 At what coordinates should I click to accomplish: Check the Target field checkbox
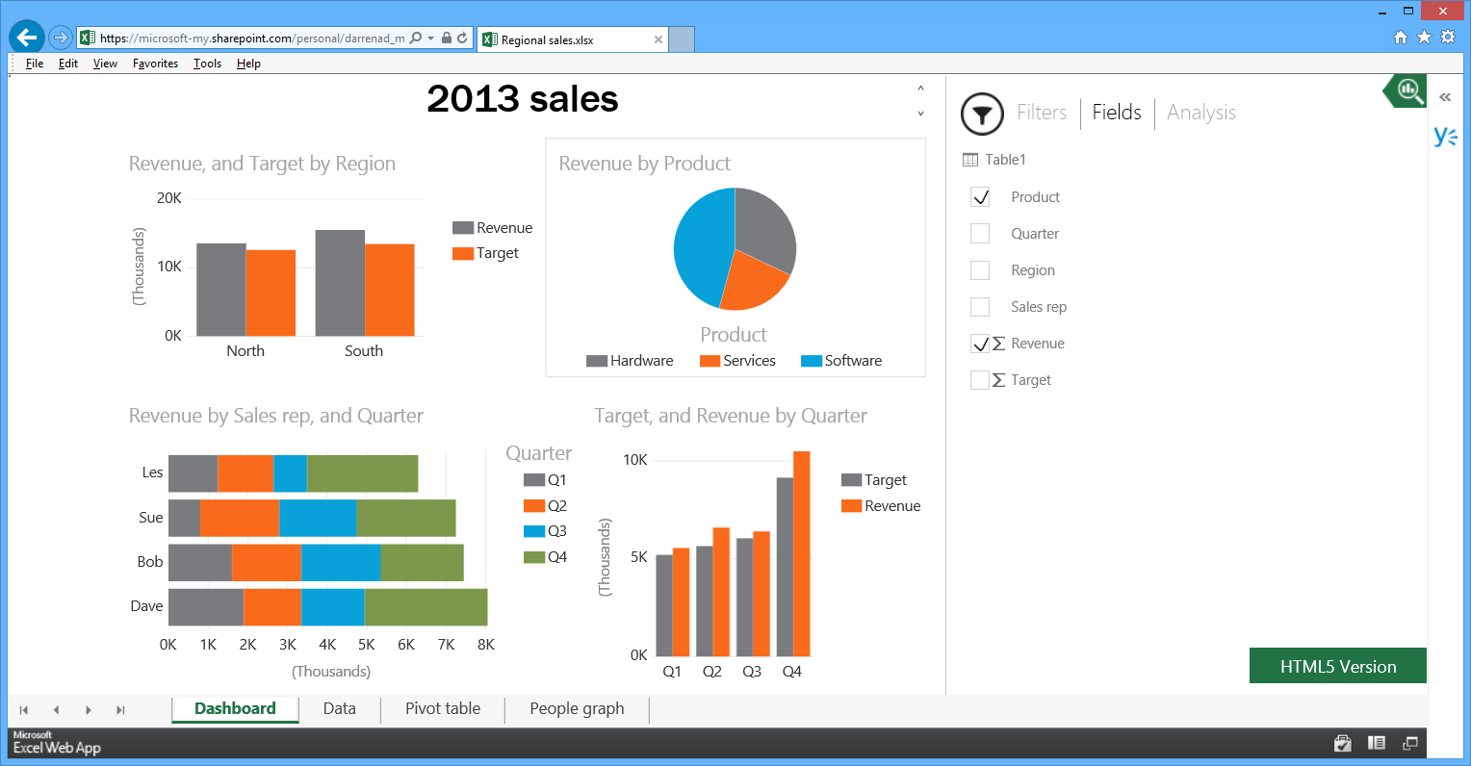(980, 380)
